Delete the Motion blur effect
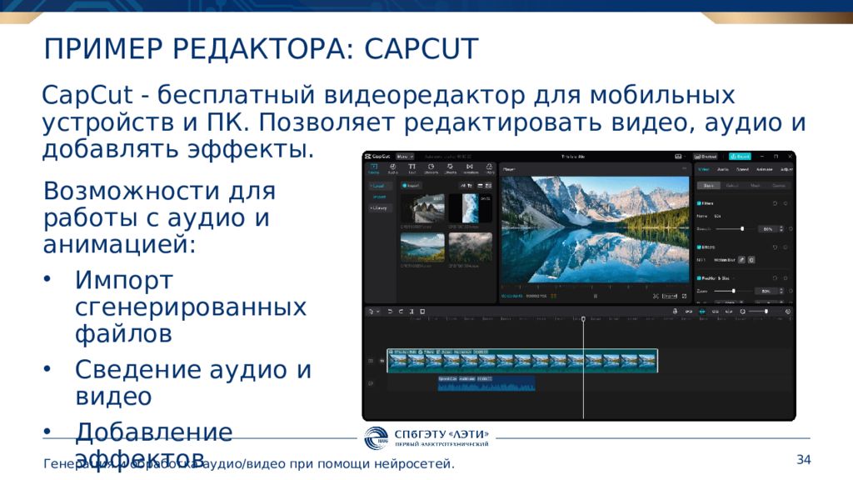This screenshot has width=853, height=480. (x=751, y=260)
